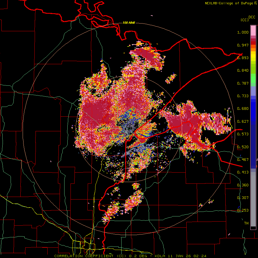The image size is (258, 258).
Task: Click the 0.840 color scale value
Action: [x=243, y=71]
